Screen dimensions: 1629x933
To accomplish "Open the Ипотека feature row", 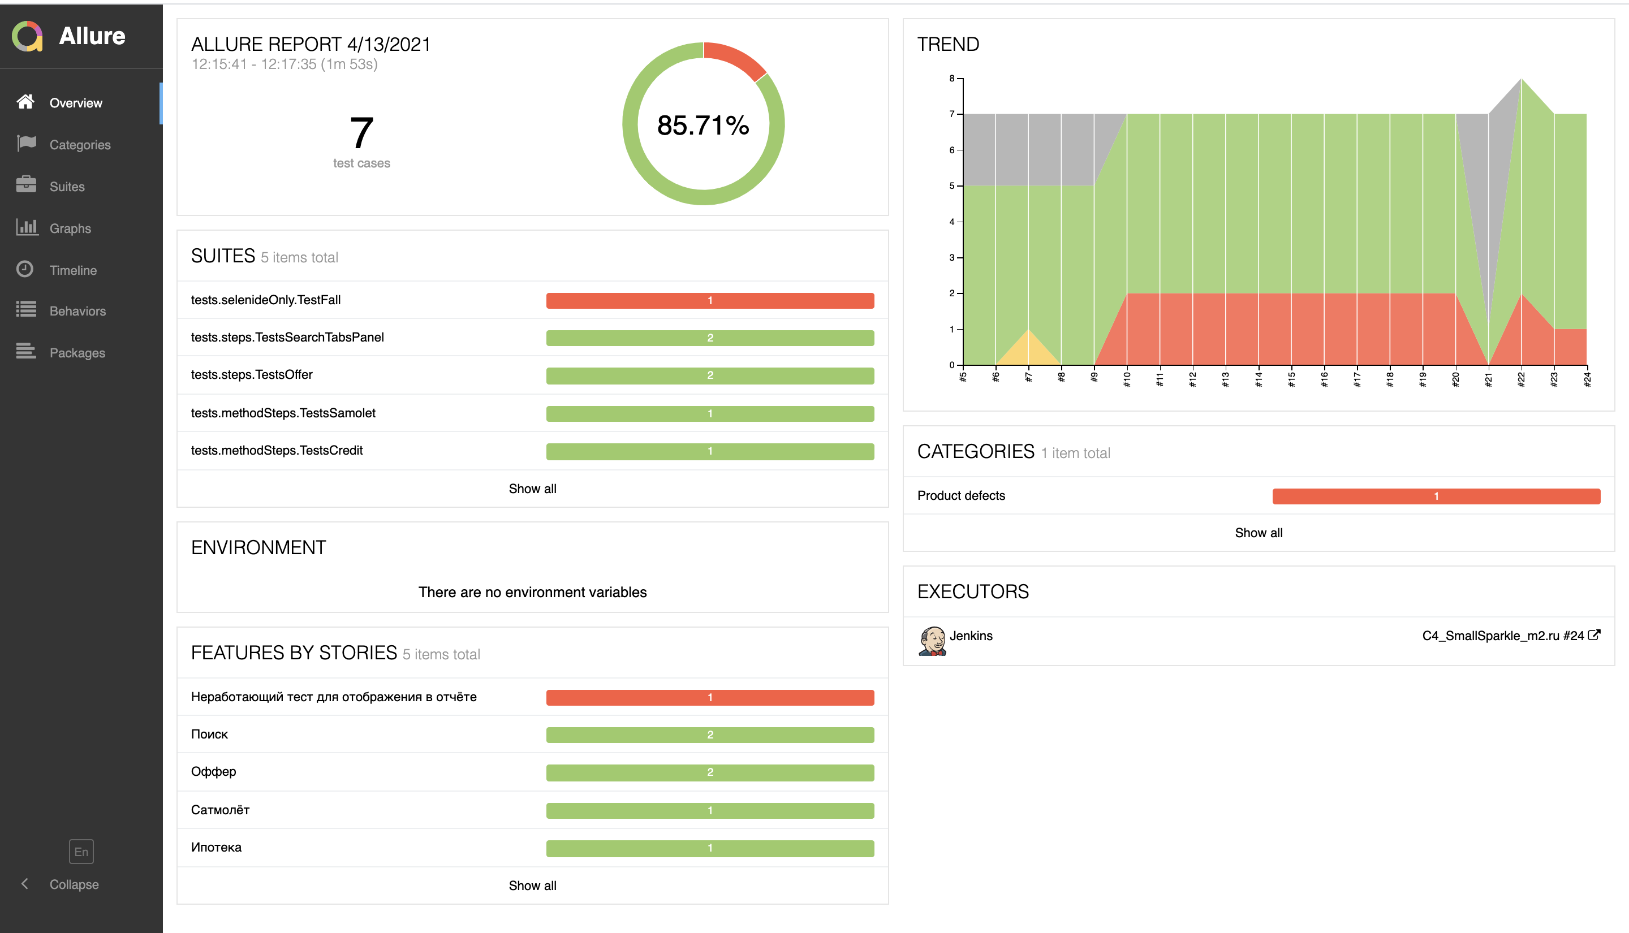I will [532, 848].
